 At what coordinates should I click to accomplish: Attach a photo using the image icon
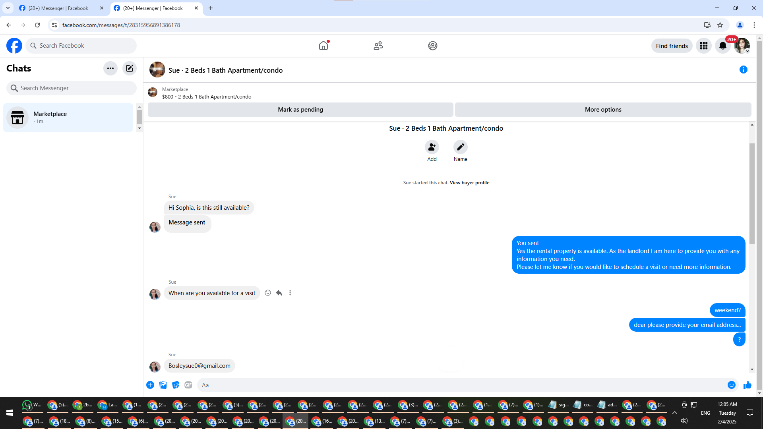pos(163,385)
